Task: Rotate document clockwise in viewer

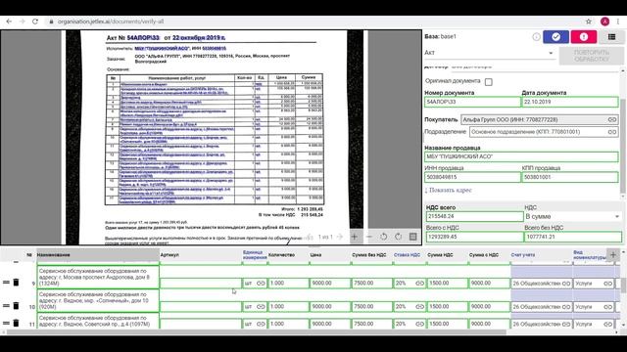Action: (399, 237)
